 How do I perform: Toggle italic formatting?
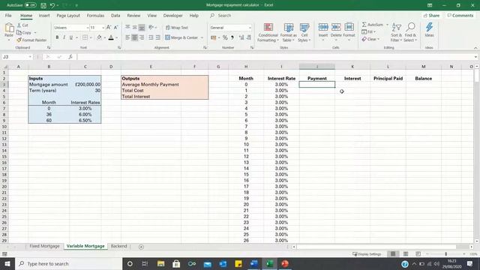[64, 37]
